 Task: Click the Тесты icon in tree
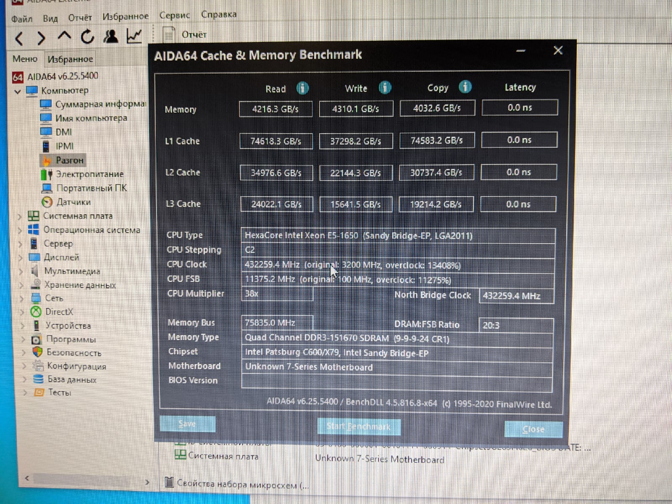[39, 392]
